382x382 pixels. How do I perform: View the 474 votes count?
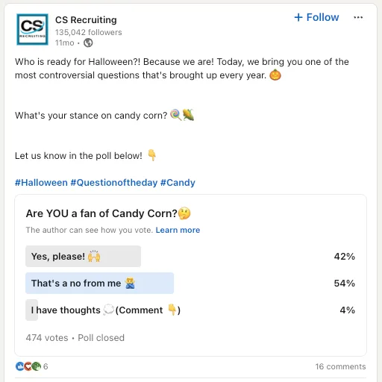tap(47, 338)
